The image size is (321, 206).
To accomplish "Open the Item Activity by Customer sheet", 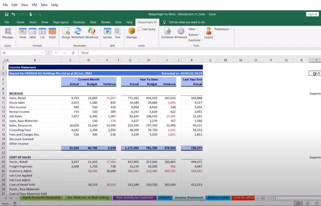I will pos(135,198).
